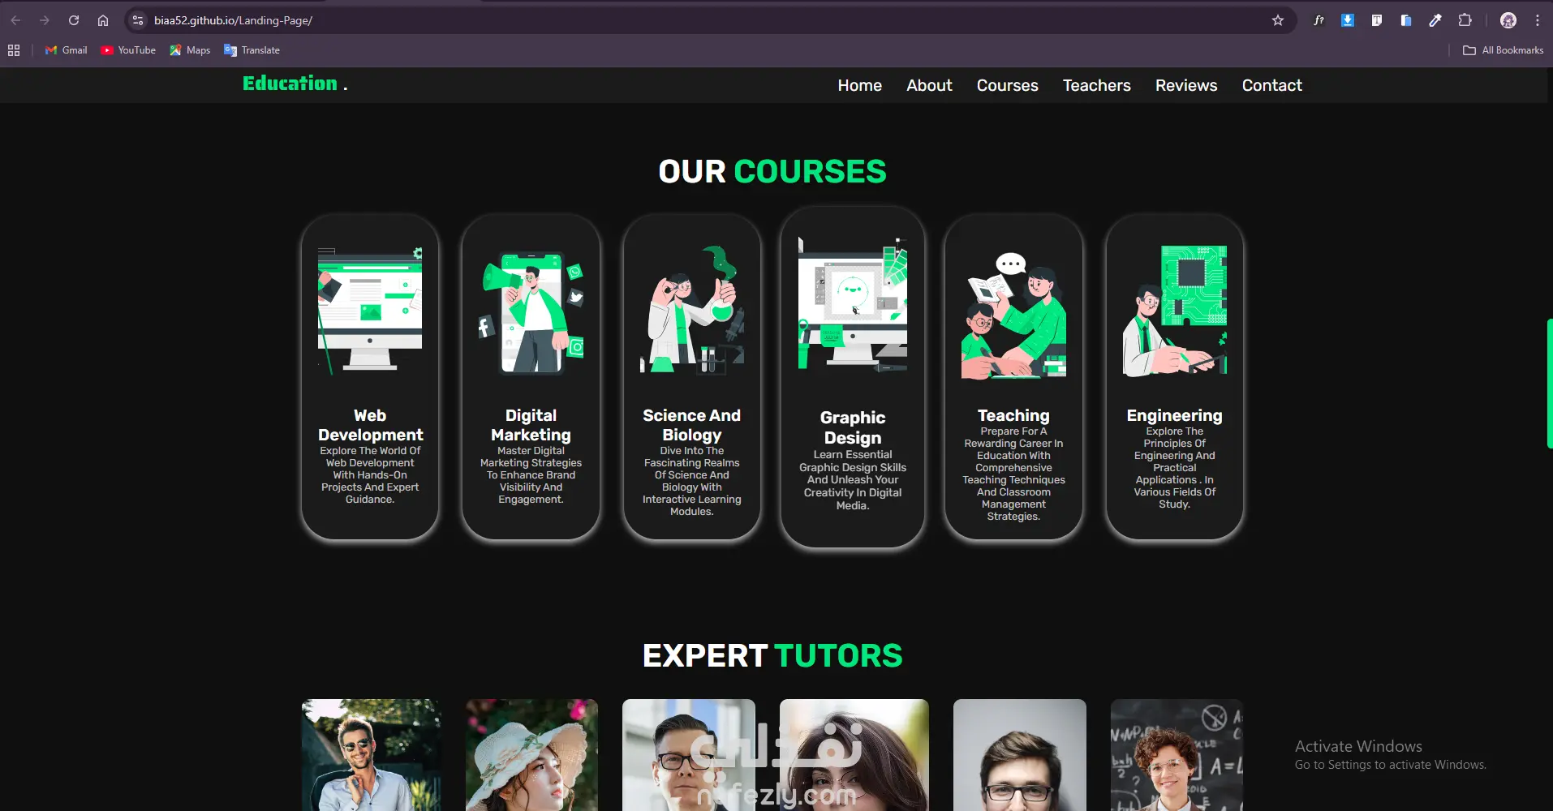Go to Contact section link
The width and height of the screenshot is (1553, 811).
1271,85
